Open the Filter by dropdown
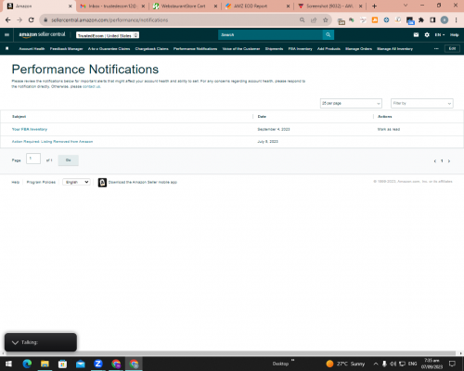The height and width of the screenshot is (371, 464). point(422,103)
